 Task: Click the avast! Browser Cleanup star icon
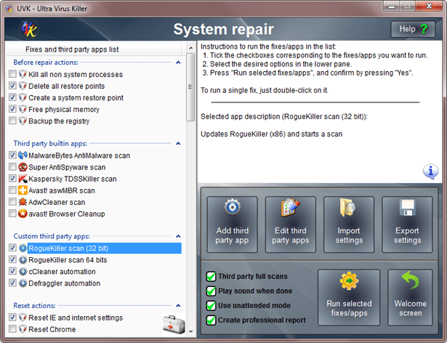[23, 214]
